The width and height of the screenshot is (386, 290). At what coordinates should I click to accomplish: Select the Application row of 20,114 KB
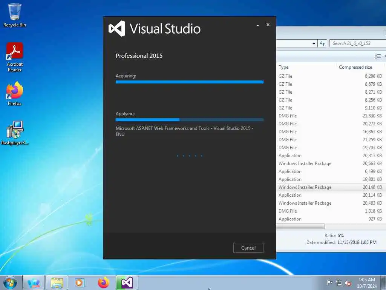331,195
